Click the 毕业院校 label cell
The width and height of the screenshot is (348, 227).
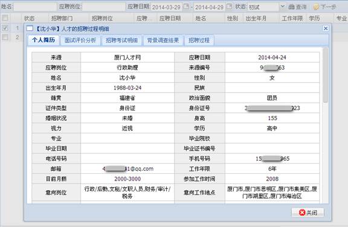[x=199, y=138]
